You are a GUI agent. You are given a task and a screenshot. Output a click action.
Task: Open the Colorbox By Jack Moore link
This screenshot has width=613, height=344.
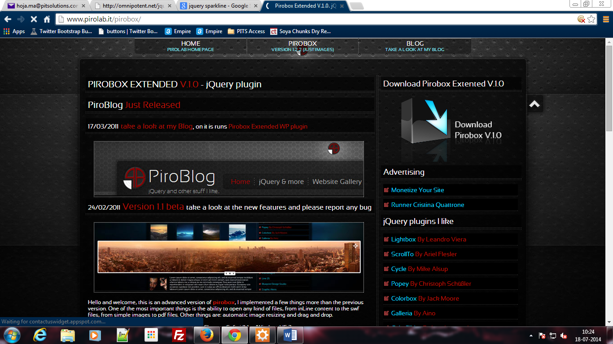click(x=425, y=298)
